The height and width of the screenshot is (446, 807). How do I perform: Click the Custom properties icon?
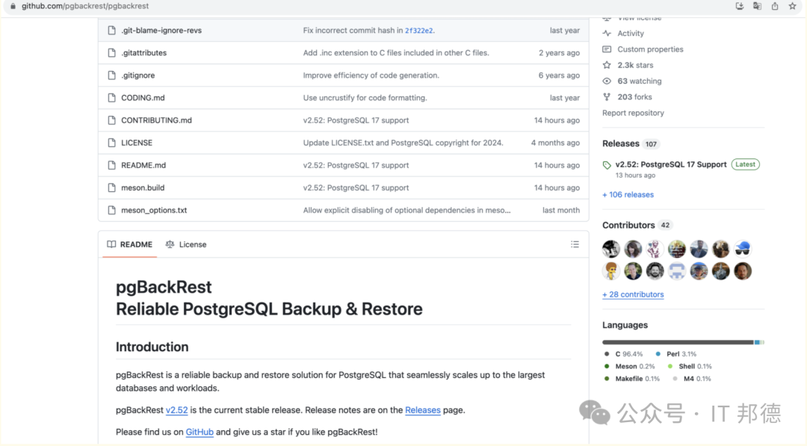tap(607, 49)
